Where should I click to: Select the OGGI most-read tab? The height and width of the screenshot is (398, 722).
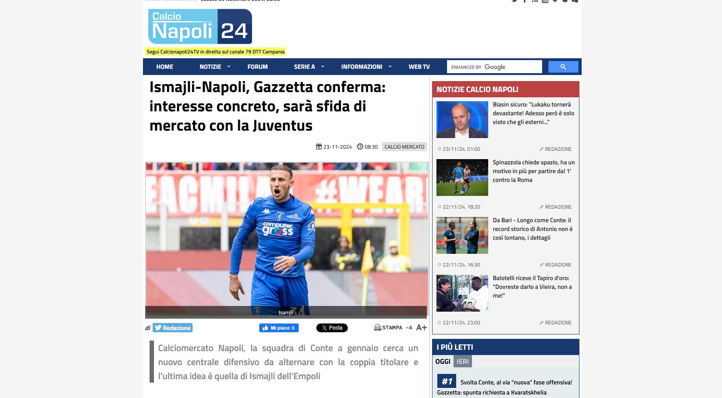[443, 362]
